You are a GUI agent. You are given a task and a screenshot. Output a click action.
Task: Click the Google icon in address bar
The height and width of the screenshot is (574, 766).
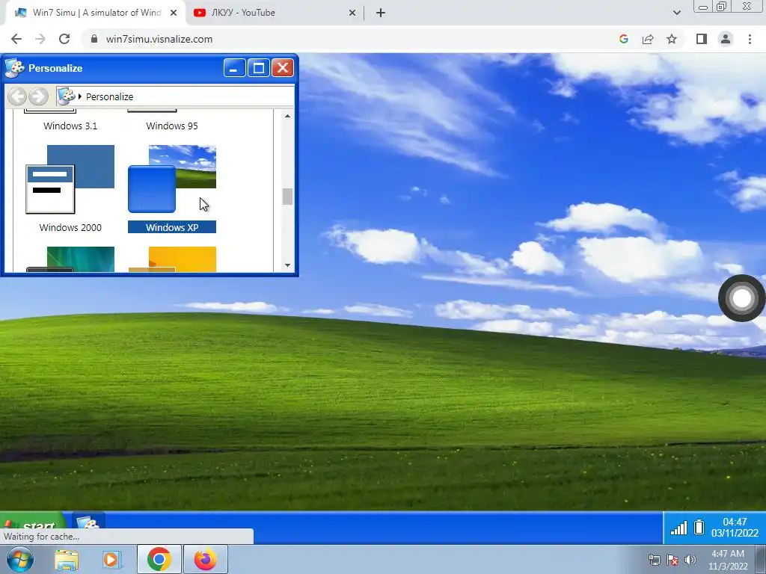tap(623, 39)
